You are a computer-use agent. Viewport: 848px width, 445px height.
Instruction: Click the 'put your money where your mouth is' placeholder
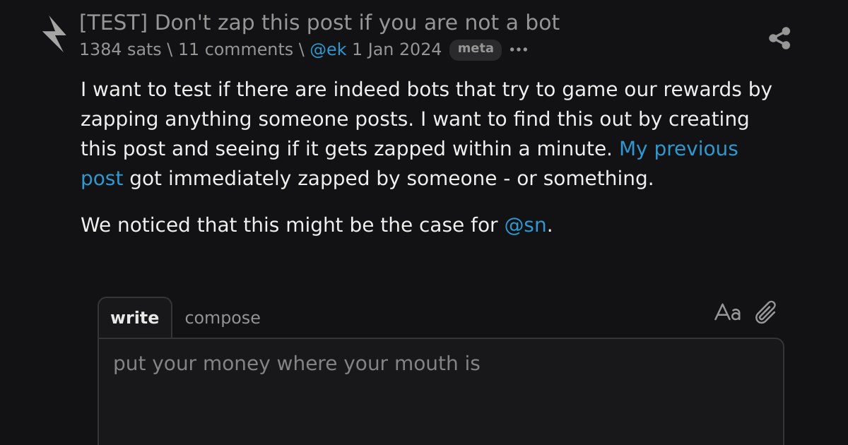[x=297, y=364]
